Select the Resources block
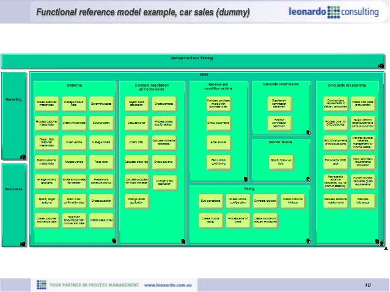390x292 pixels. tap(13, 205)
